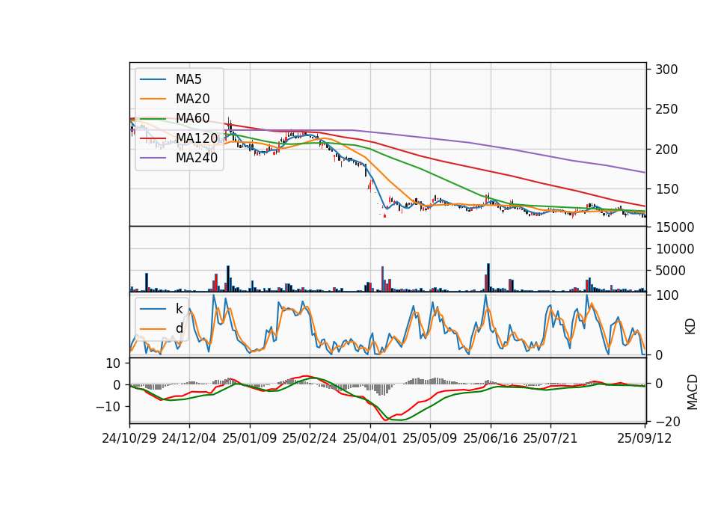This screenshot has height=516, width=718.
Task: Click the 25/05/09 date axis label
Action: pyautogui.click(x=429, y=438)
